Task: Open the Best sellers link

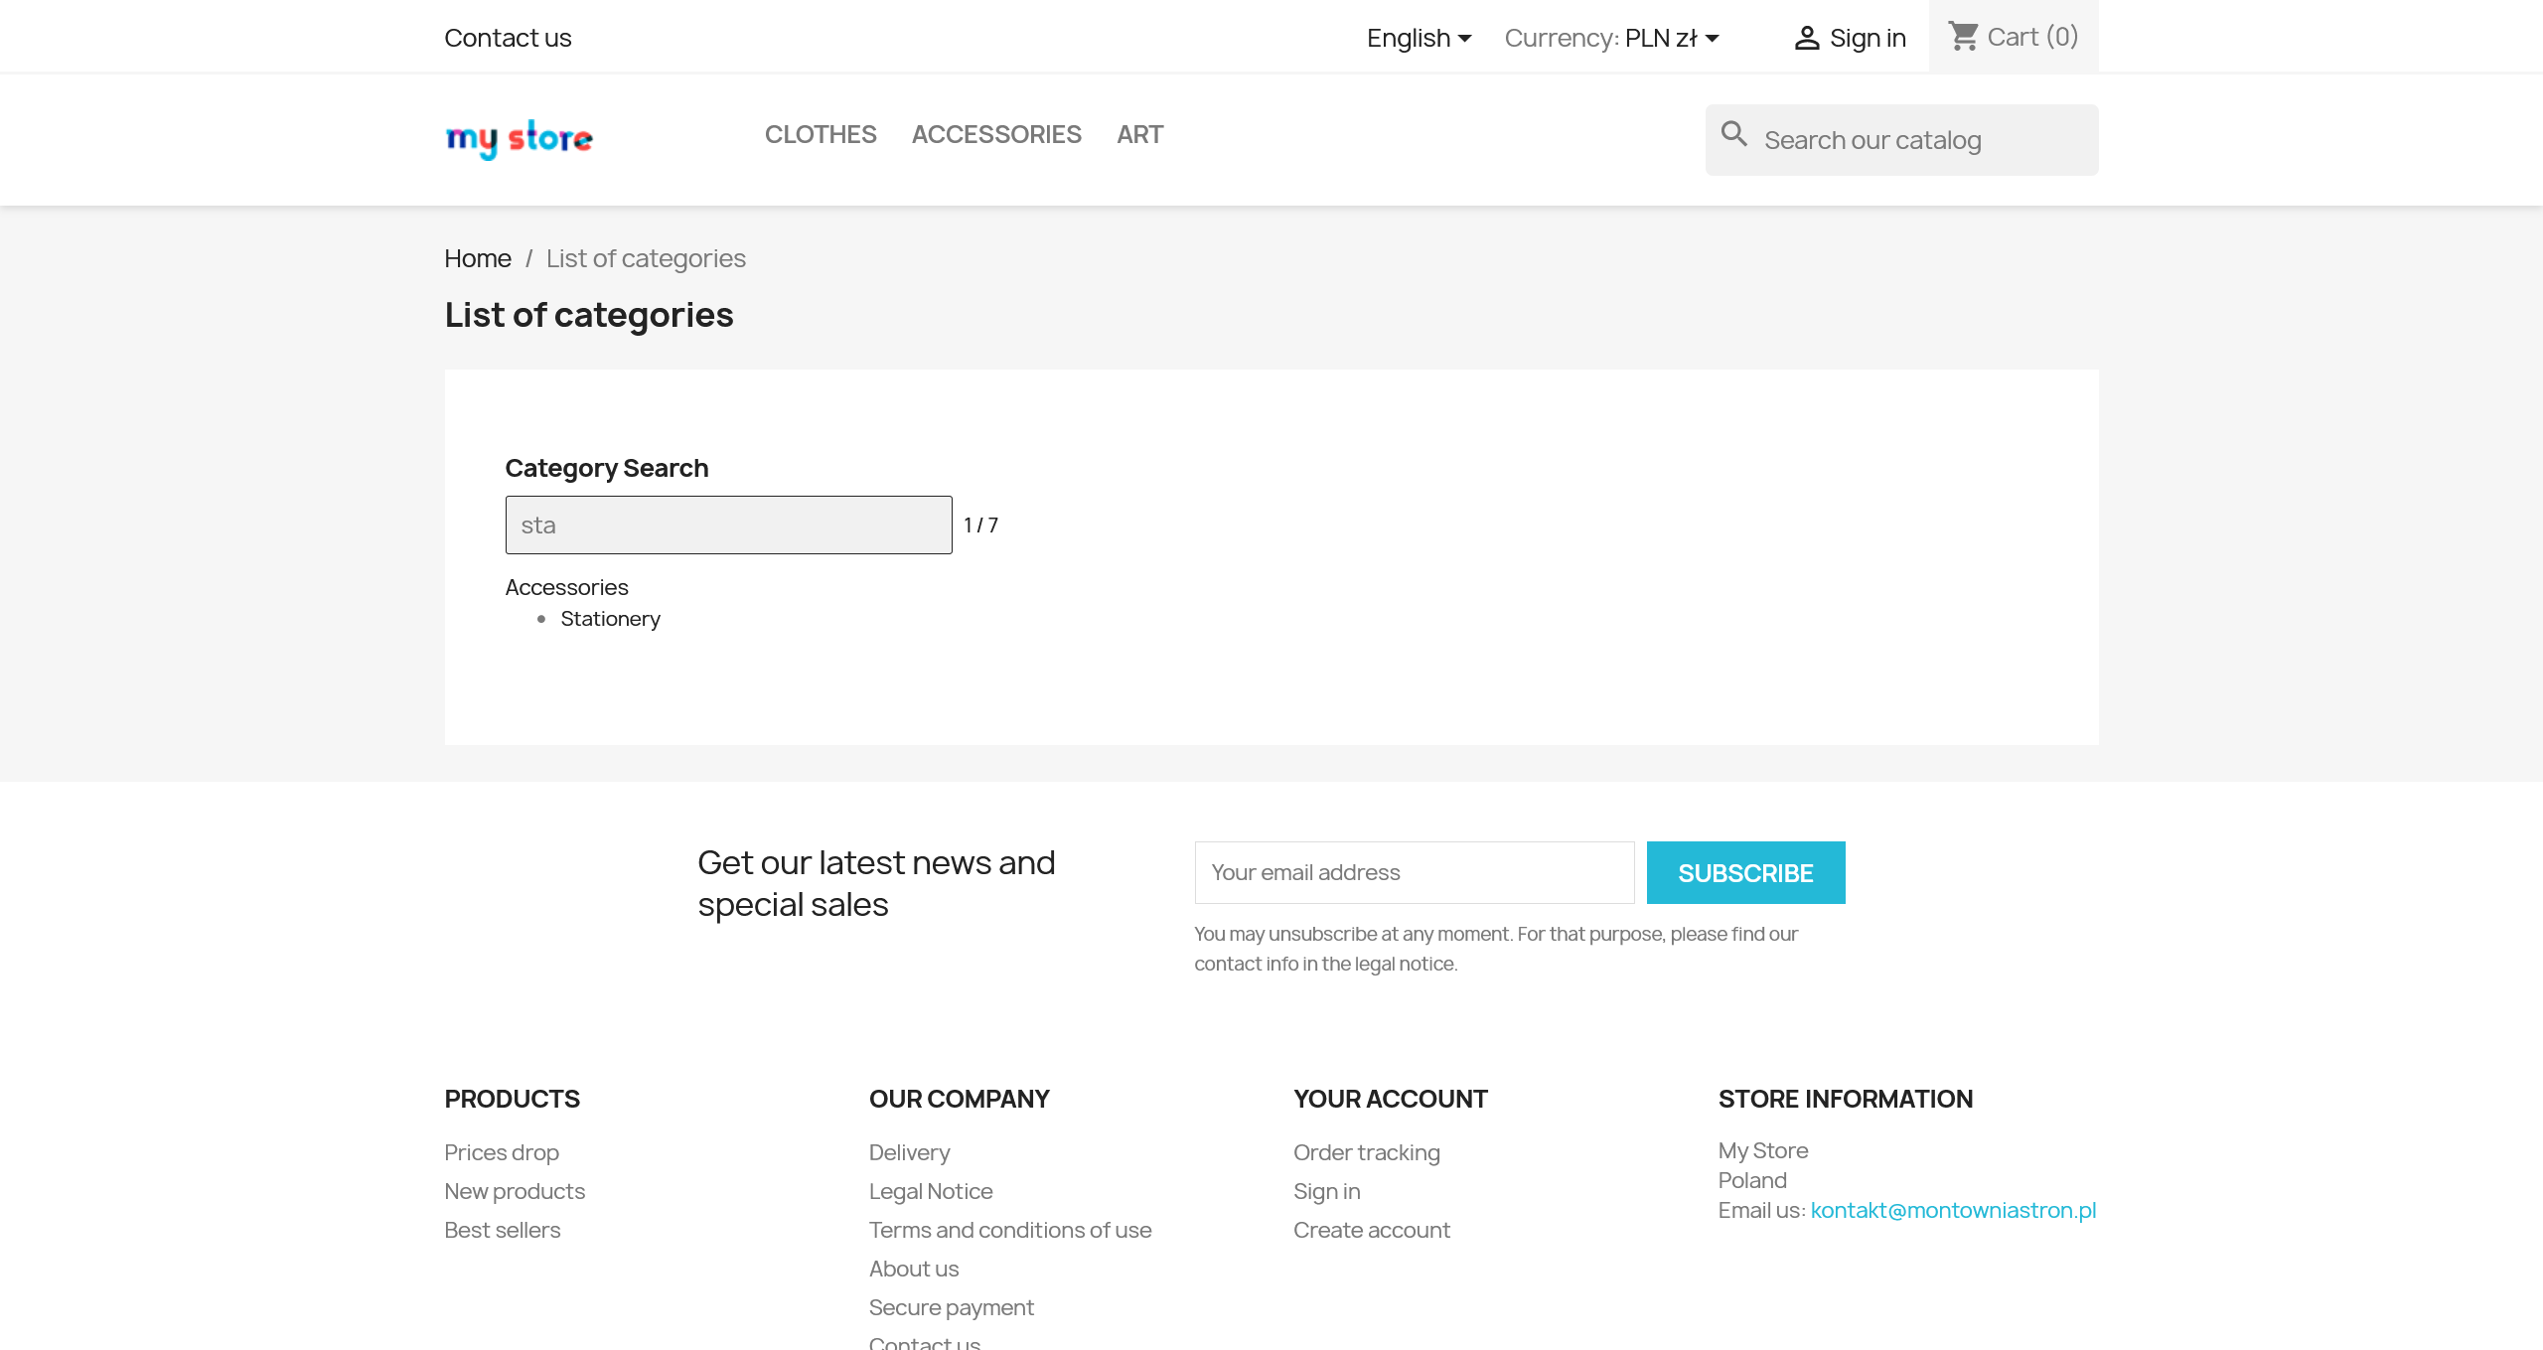Action: click(503, 1230)
